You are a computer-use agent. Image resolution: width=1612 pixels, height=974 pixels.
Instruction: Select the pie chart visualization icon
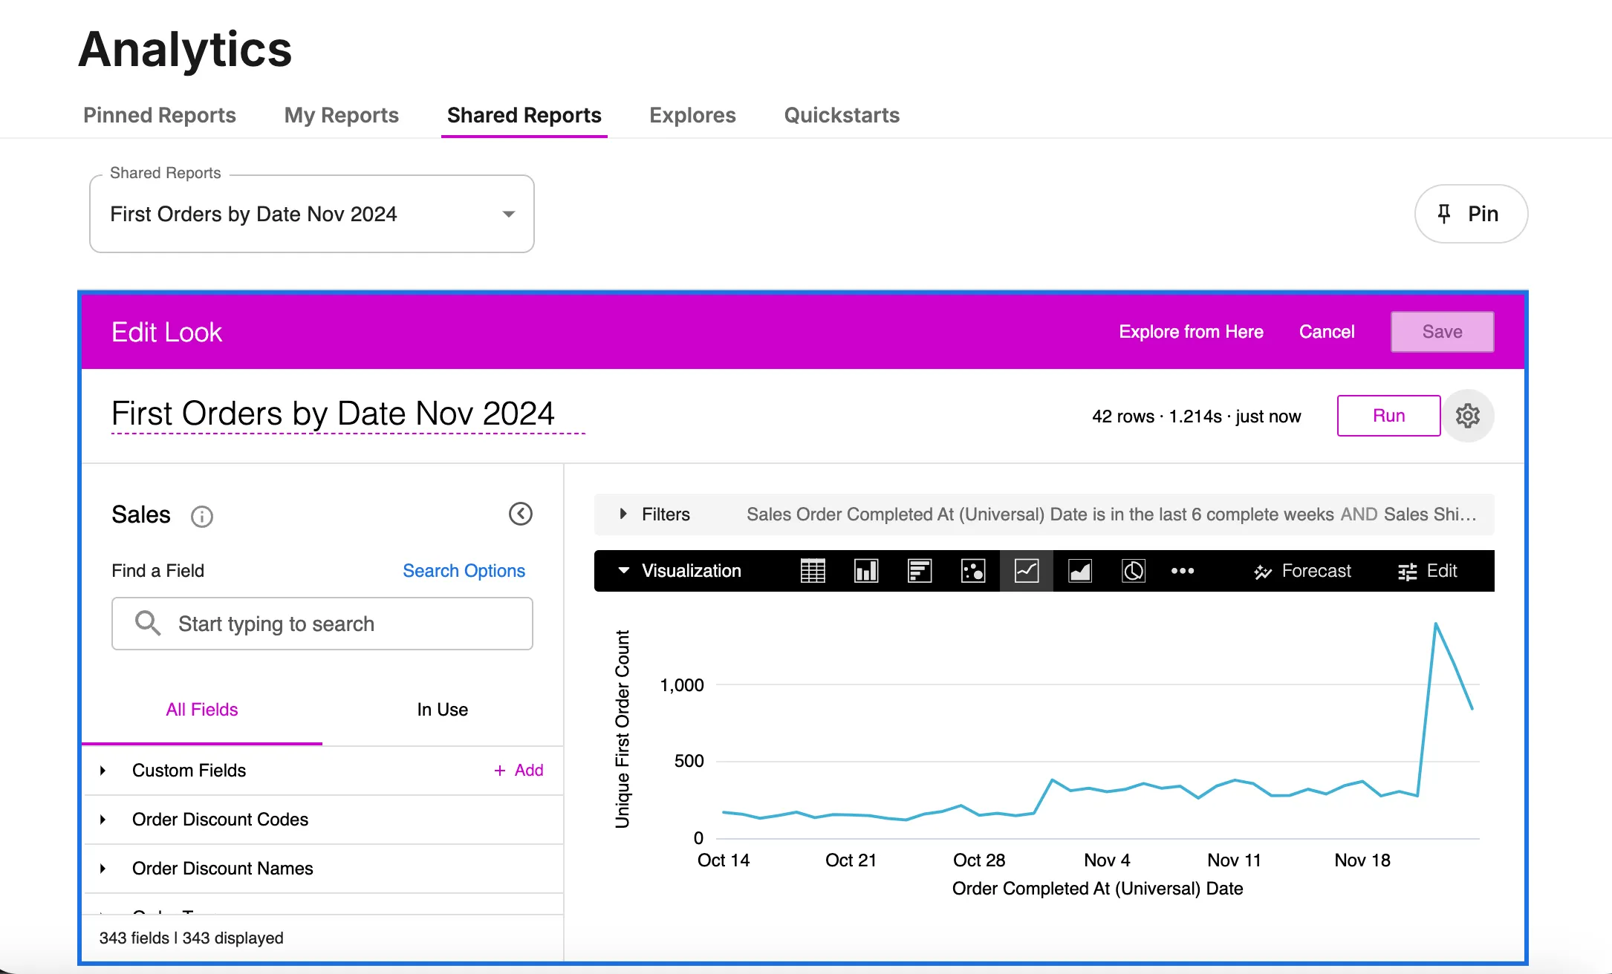(x=1134, y=571)
